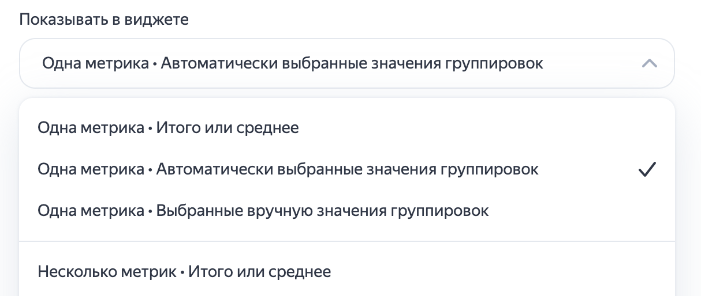Choose the first item in the open list

168,128
